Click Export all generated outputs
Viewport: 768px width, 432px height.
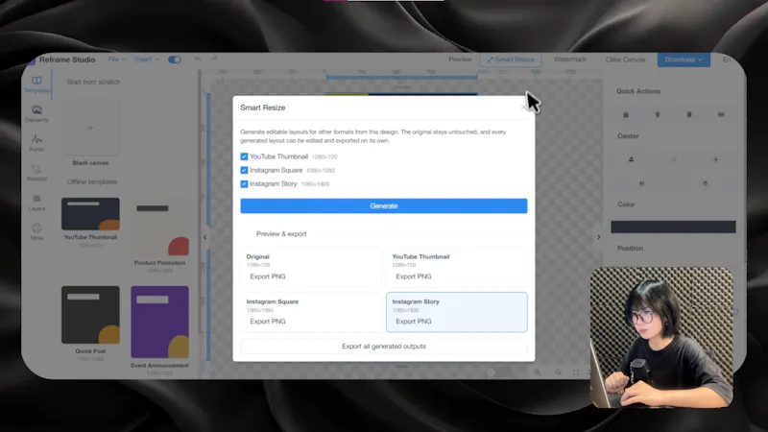coord(383,347)
